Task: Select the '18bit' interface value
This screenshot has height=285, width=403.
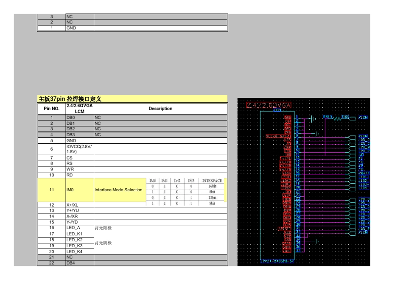Action: (212, 198)
